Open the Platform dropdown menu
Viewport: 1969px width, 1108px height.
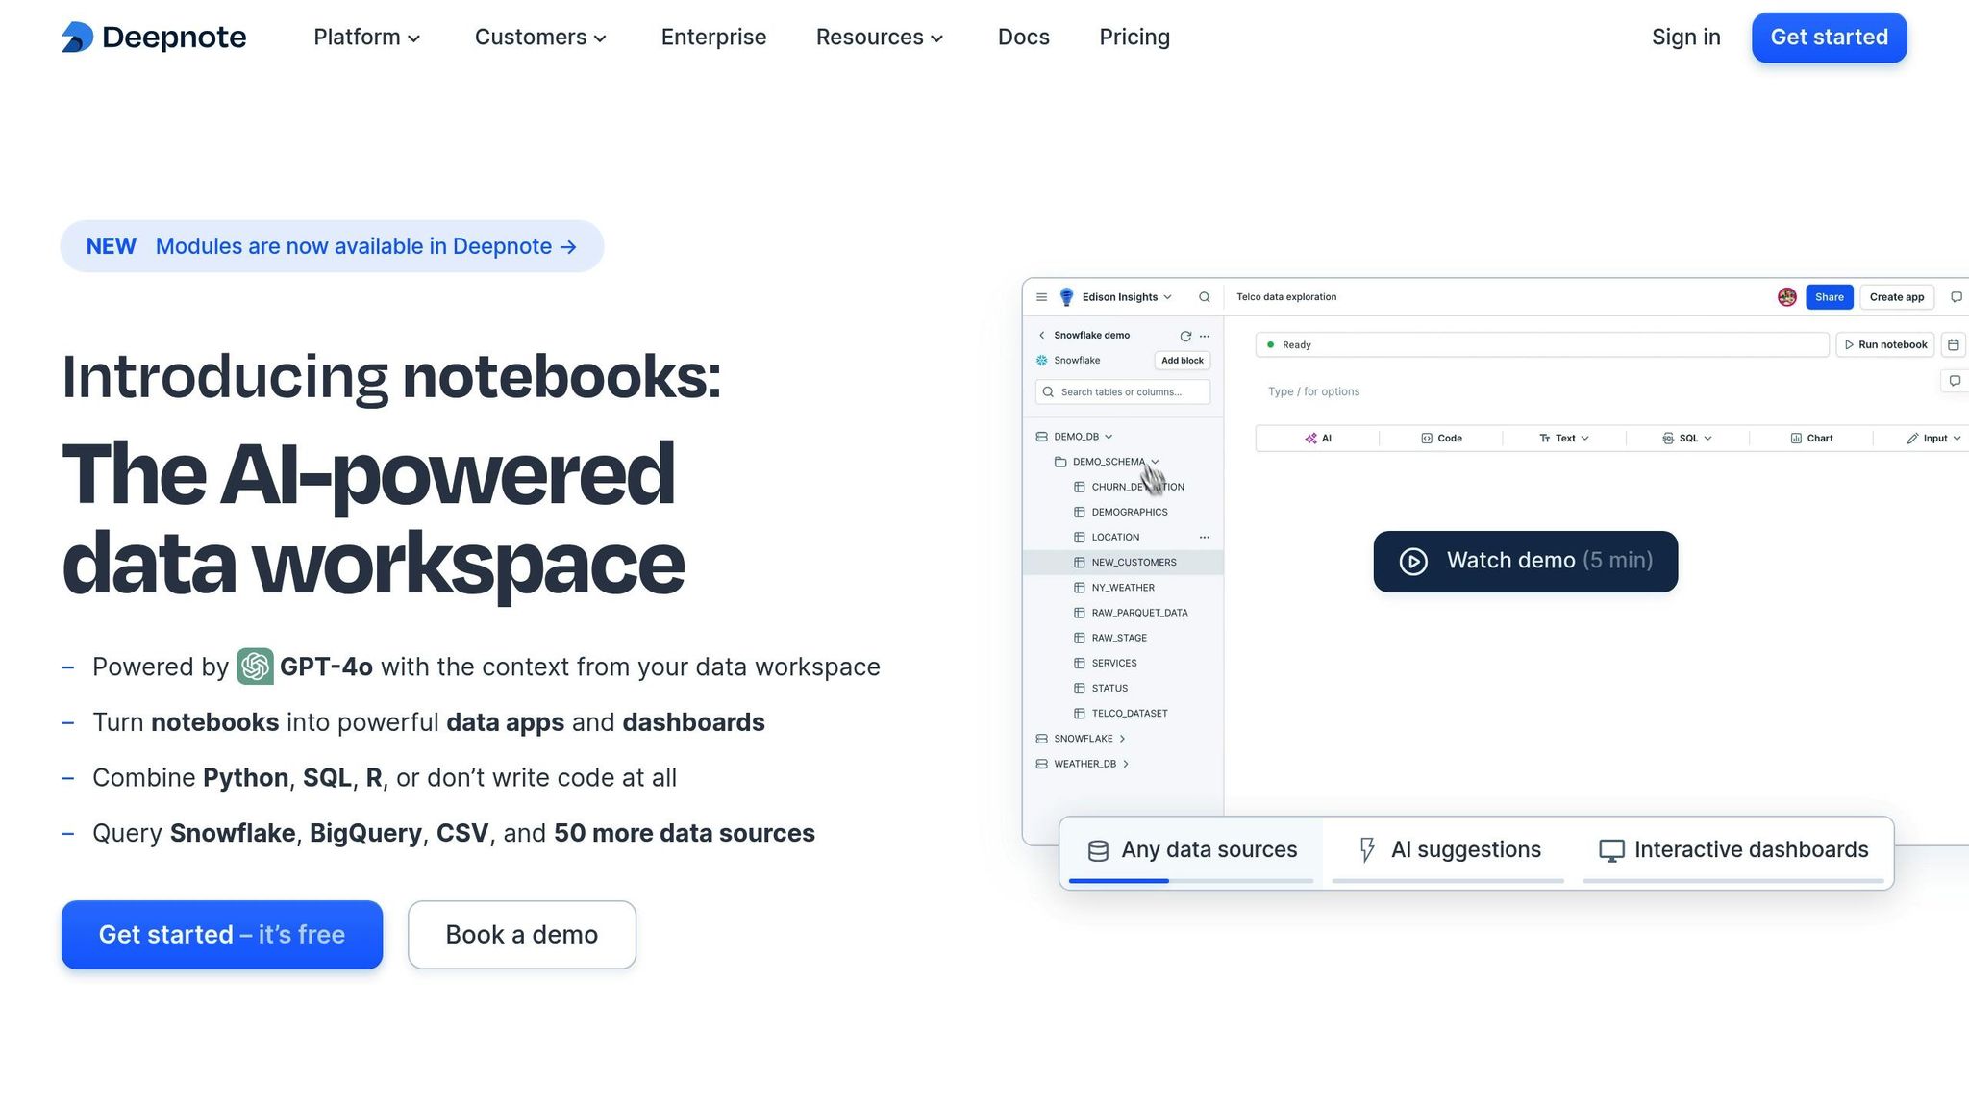(x=367, y=38)
